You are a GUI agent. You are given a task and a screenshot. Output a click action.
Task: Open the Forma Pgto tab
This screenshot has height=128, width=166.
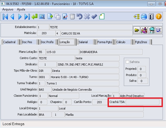click(x=104, y=42)
